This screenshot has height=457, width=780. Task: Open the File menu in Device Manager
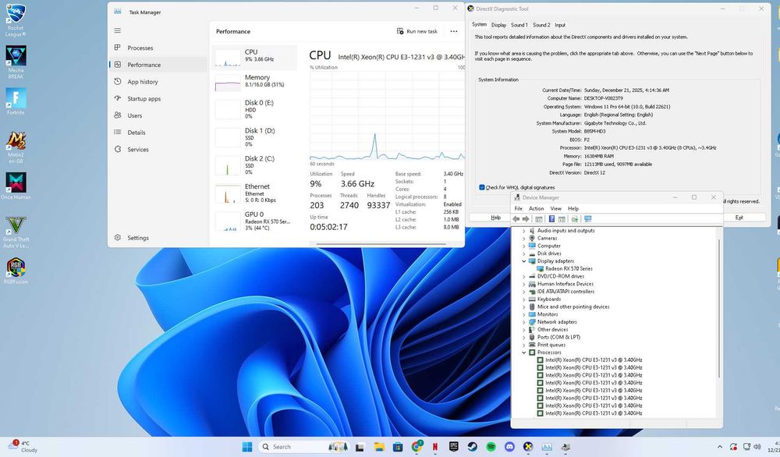[x=518, y=208]
